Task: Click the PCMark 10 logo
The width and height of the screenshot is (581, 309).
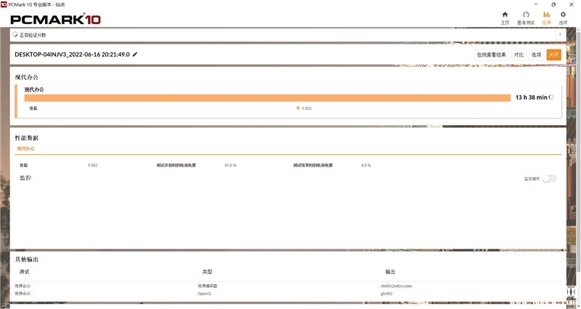Action: [x=56, y=20]
